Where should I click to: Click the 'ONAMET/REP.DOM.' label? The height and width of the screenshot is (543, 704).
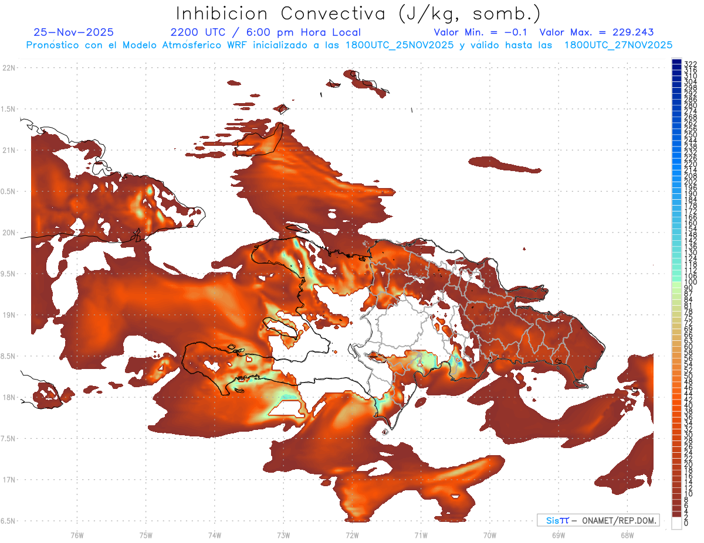(620, 520)
